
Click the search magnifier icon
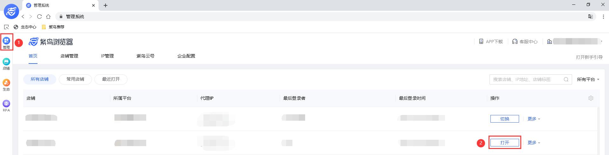[x=566, y=79]
